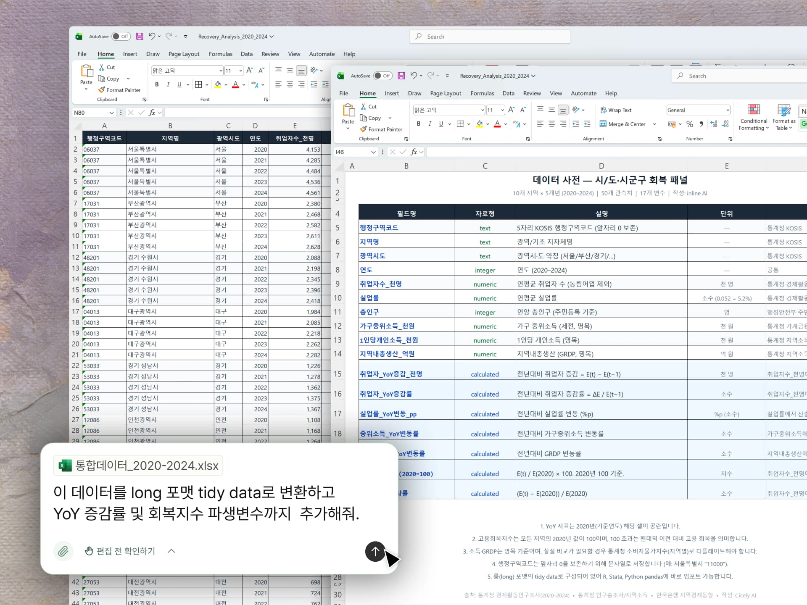Expand the '편집 전 확인하기' chevron
Viewport: 807px width, 605px height.
click(171, 551)
